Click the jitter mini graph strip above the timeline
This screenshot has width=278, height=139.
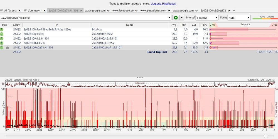pos(140,84)
